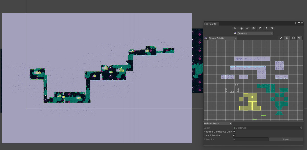
Task: Select the tile Picker eyedropper tool
Action: coord(259,28)
